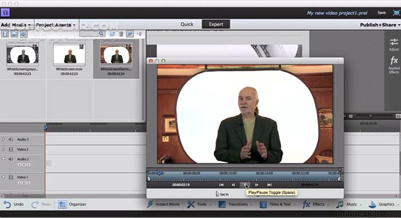
Task: Adjust the timeline zoom slider
Action: tap(370, 116)
